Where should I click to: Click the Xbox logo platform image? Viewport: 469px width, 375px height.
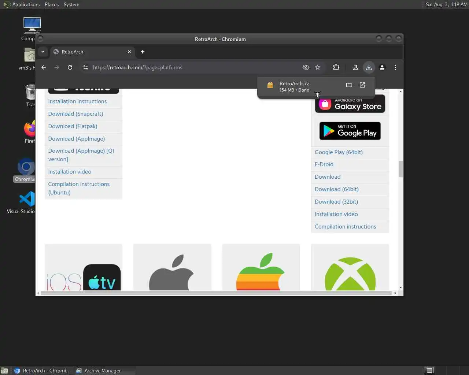pyautogui.click(x=350, y=267)
